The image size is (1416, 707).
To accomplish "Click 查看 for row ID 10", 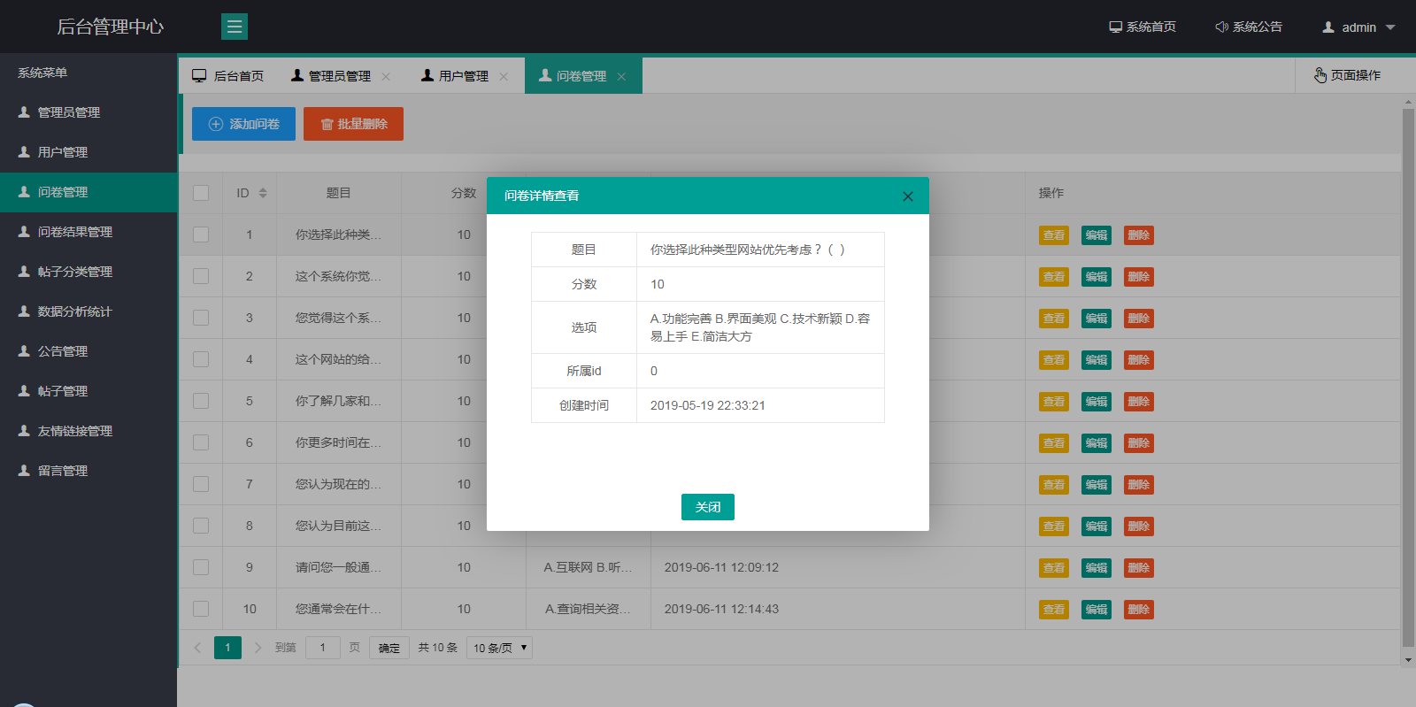I will click(1054, 610).
